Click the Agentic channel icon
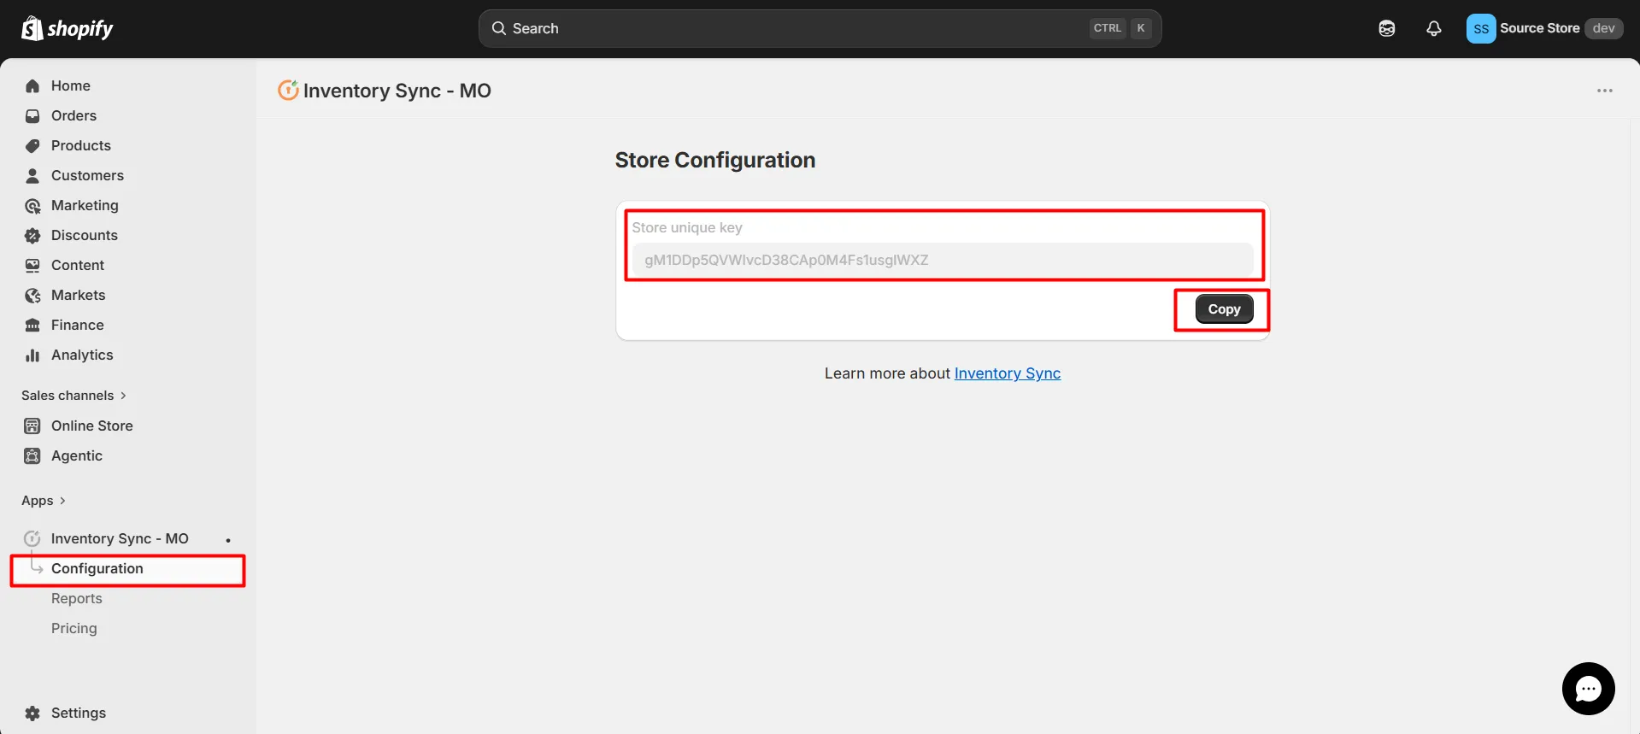 click(x=32, y=455)
